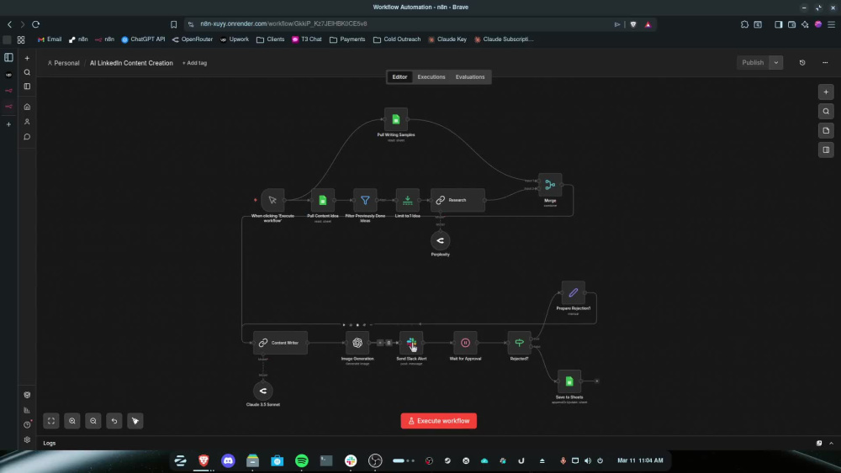Expand the Logs panel chevron
Screen dimensions: 841x473
tap(831, 443)
